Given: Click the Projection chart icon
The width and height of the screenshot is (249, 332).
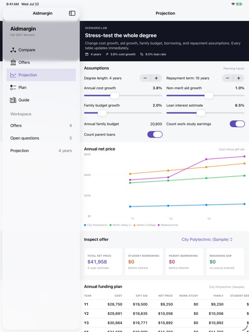Looking at the screenshot, I should click(x=13, y=75).
